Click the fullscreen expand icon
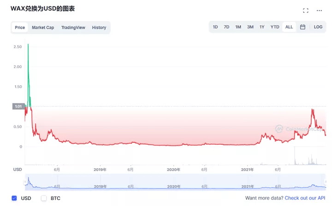The height and width of the screenshot is (206, 332). pos(305,11)
